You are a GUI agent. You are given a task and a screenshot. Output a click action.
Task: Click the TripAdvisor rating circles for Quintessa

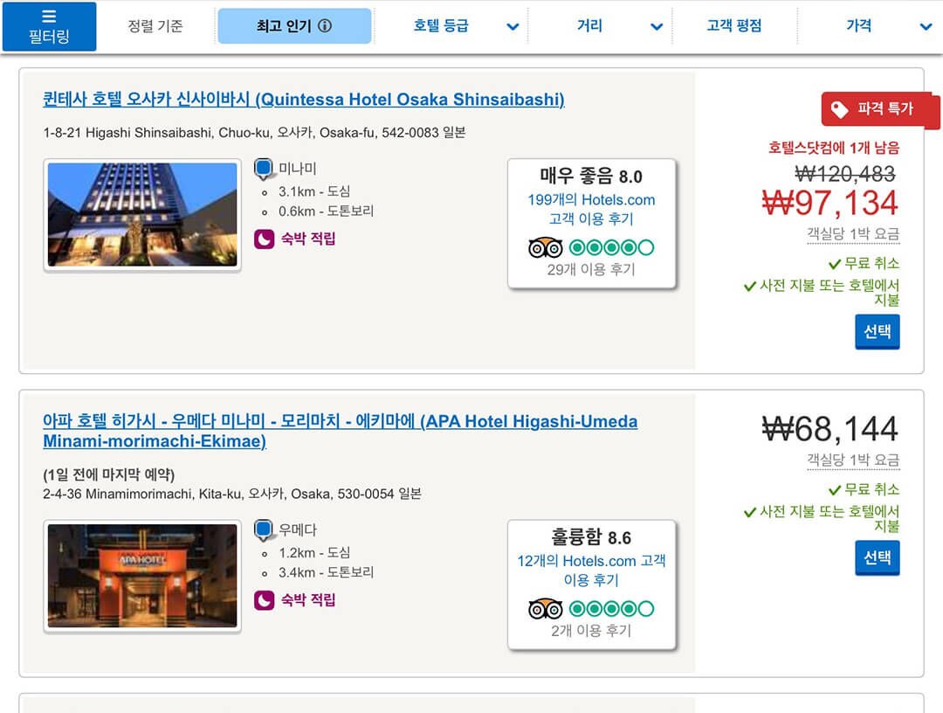click(x=611, y=247)
